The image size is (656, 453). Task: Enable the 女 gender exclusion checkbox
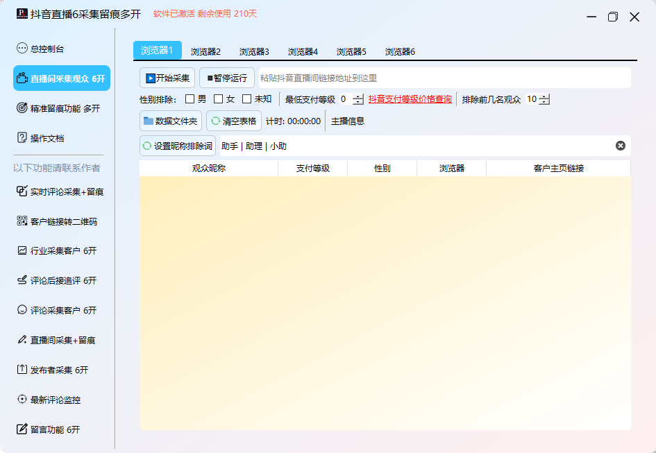tap(218, 99)
